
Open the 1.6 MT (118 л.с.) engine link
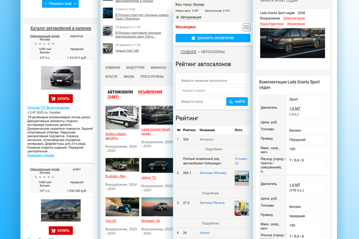(295, 185)
